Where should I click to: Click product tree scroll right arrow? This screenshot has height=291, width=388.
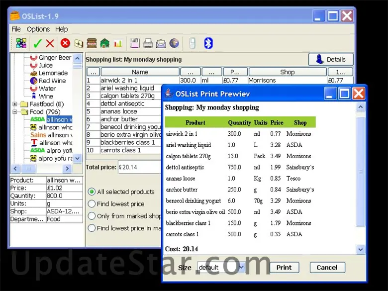(x=67, y=169)
